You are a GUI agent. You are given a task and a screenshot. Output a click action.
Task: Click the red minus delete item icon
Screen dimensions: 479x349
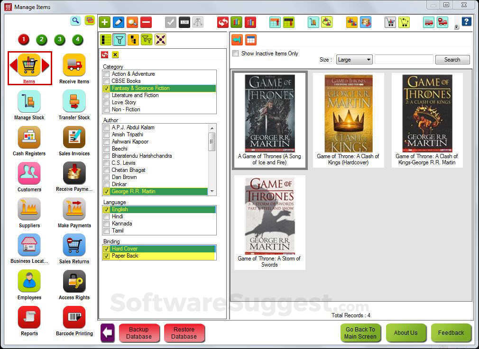pyautogui.click(x=146, y=22)
